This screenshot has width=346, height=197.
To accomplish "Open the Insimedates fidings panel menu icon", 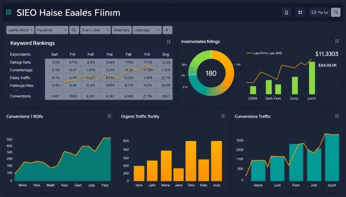I will click(337, 41).
